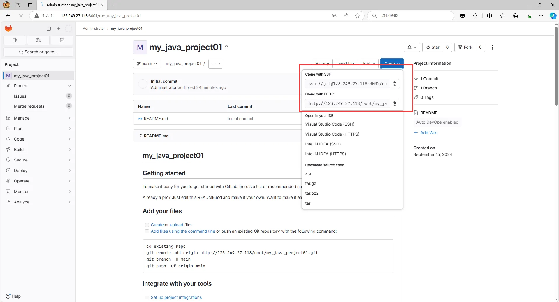The width and height of the screenshot is (559, 302).
Task: Fork the project
Action: [x=465, y=47]
